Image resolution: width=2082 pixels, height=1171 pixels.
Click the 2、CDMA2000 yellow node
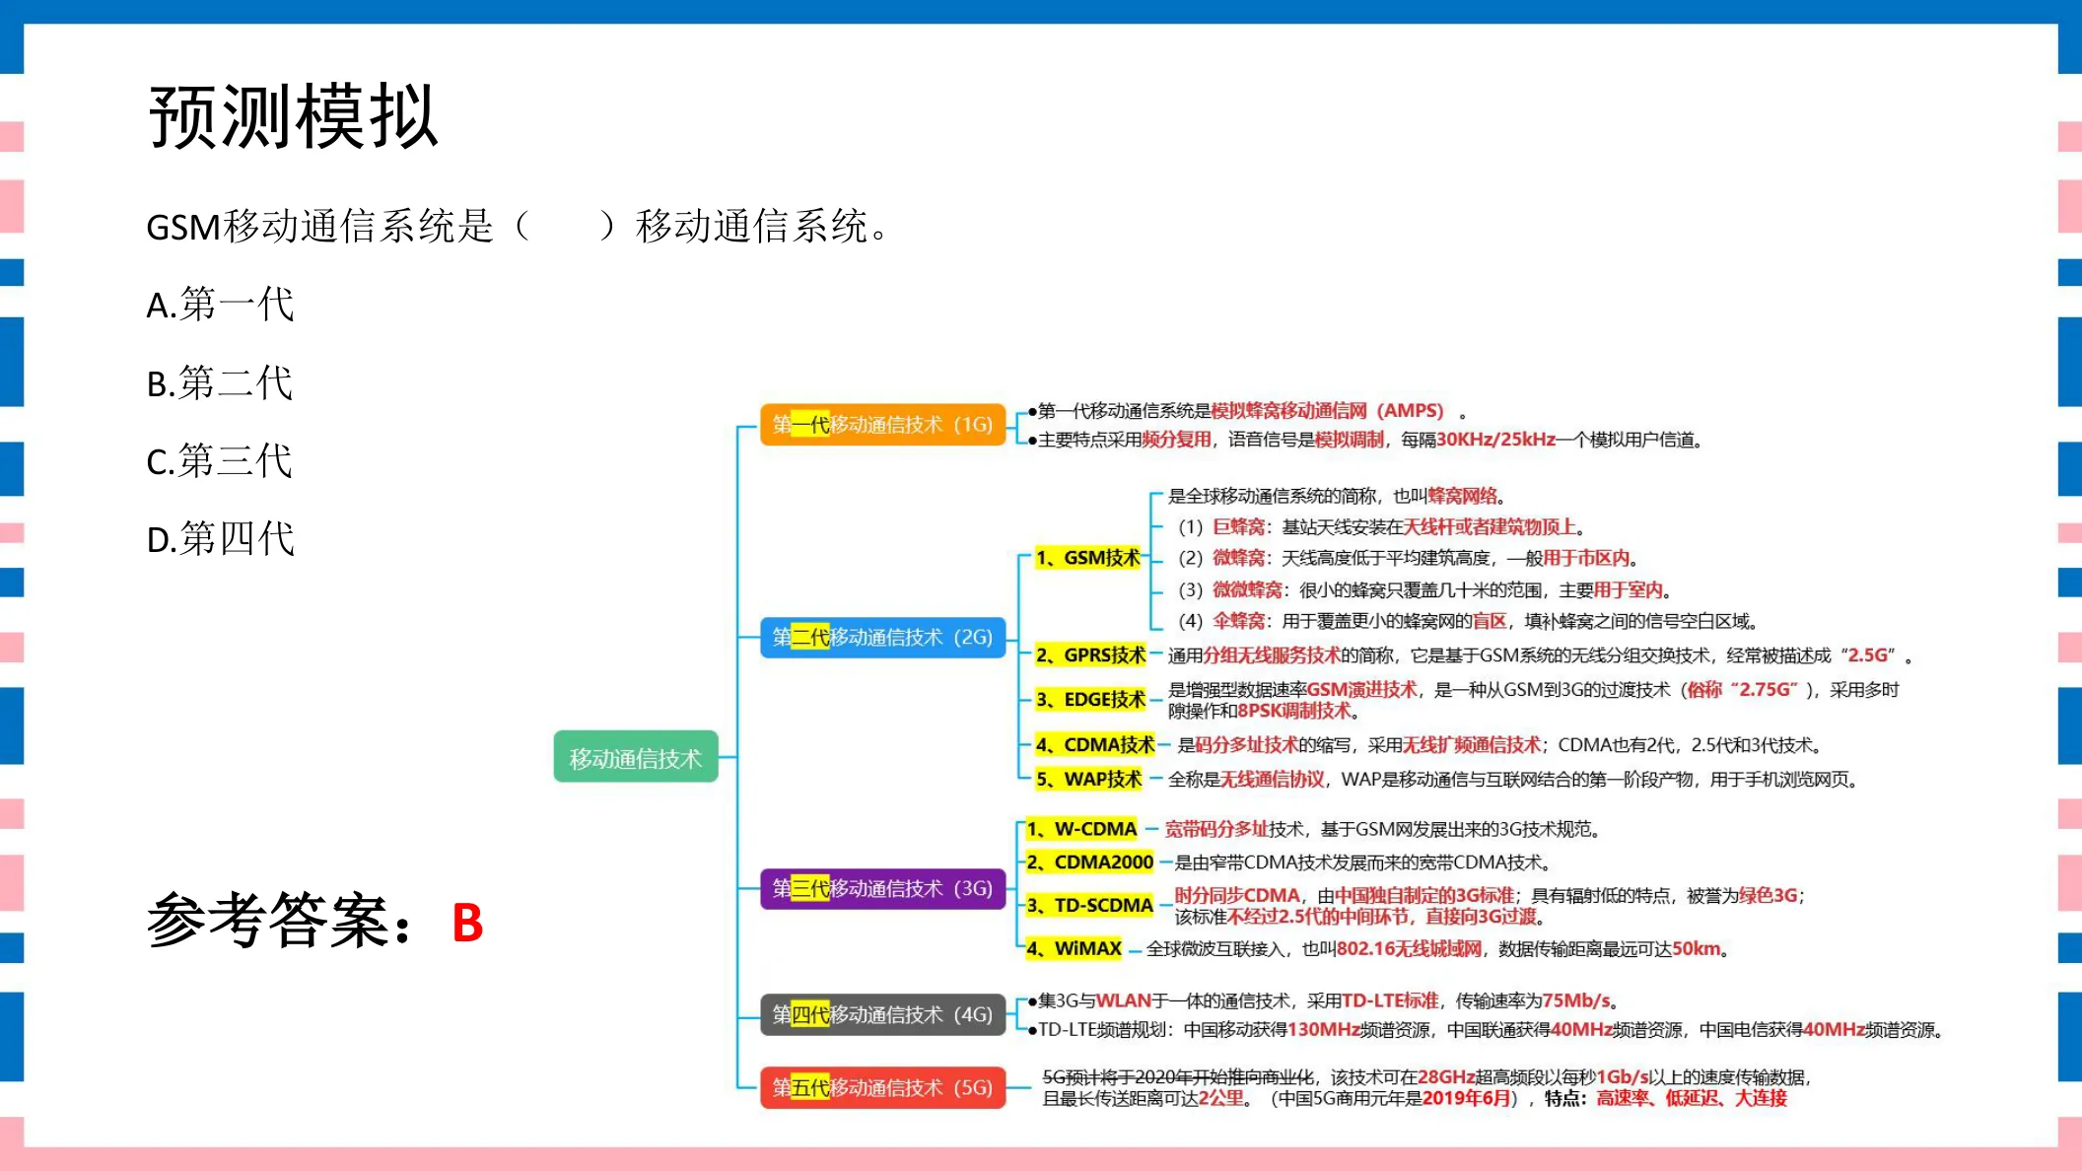point(1089,862)
